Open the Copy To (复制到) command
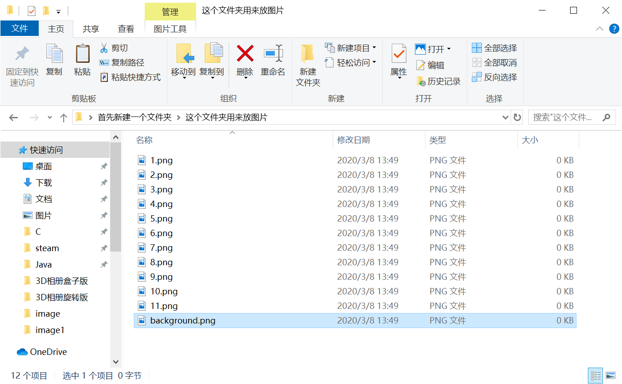The image size is (622, 384). (212, 61)
